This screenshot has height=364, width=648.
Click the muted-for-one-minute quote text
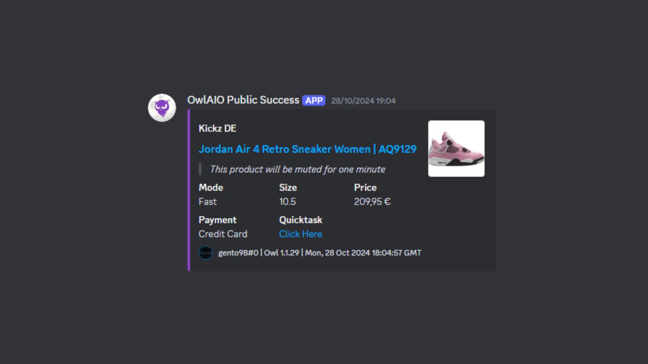[x=297, y=169]
